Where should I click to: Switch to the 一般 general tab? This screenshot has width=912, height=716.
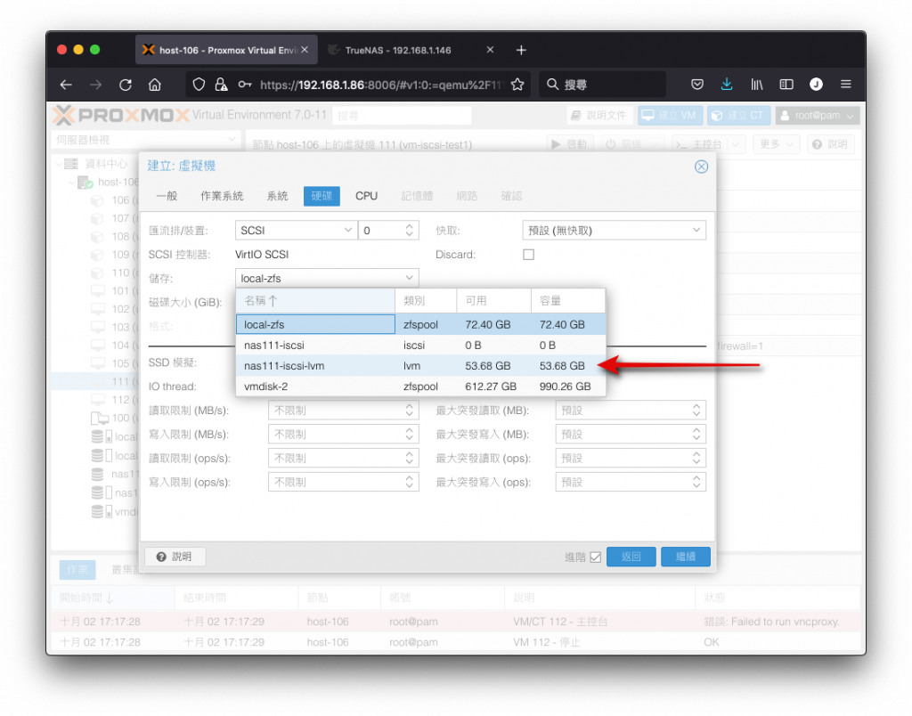167,196
